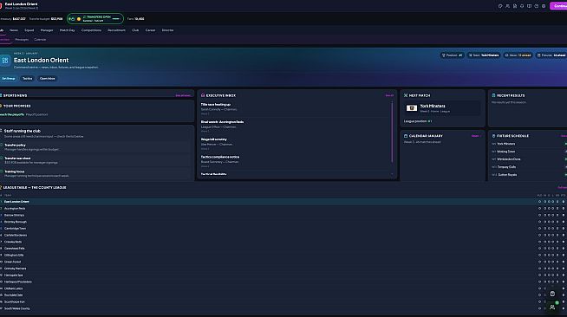This screenshot has width=567, height=317.
Task: Open the Rival watch: Accrington Reds message
Action: [295, 126]
